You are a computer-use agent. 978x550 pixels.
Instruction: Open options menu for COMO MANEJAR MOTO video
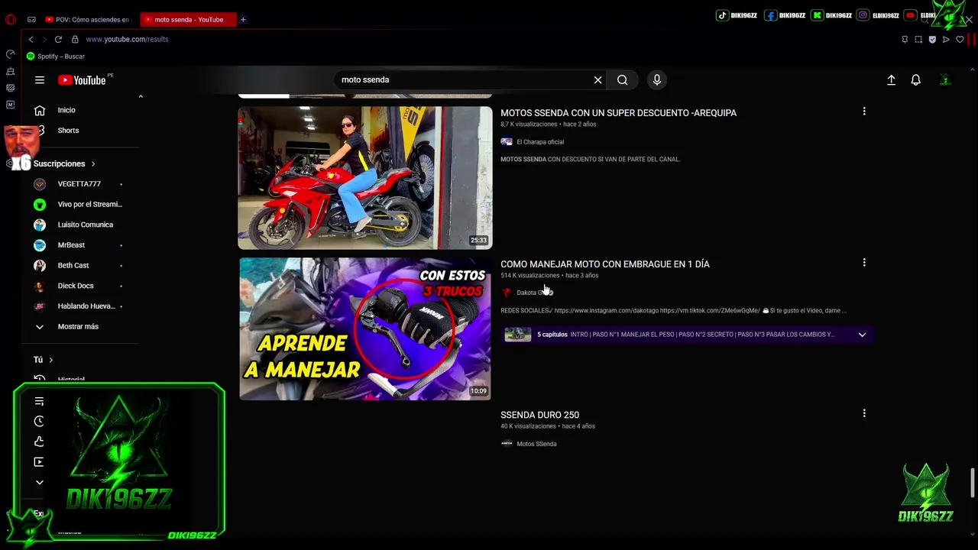pos(864,263)
